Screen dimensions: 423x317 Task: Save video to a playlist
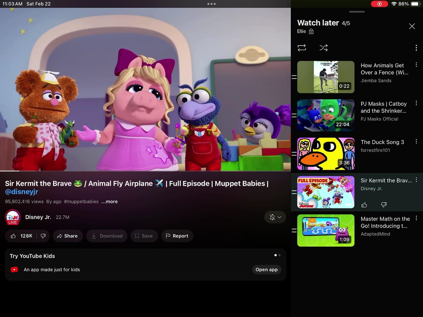point(144,236)
